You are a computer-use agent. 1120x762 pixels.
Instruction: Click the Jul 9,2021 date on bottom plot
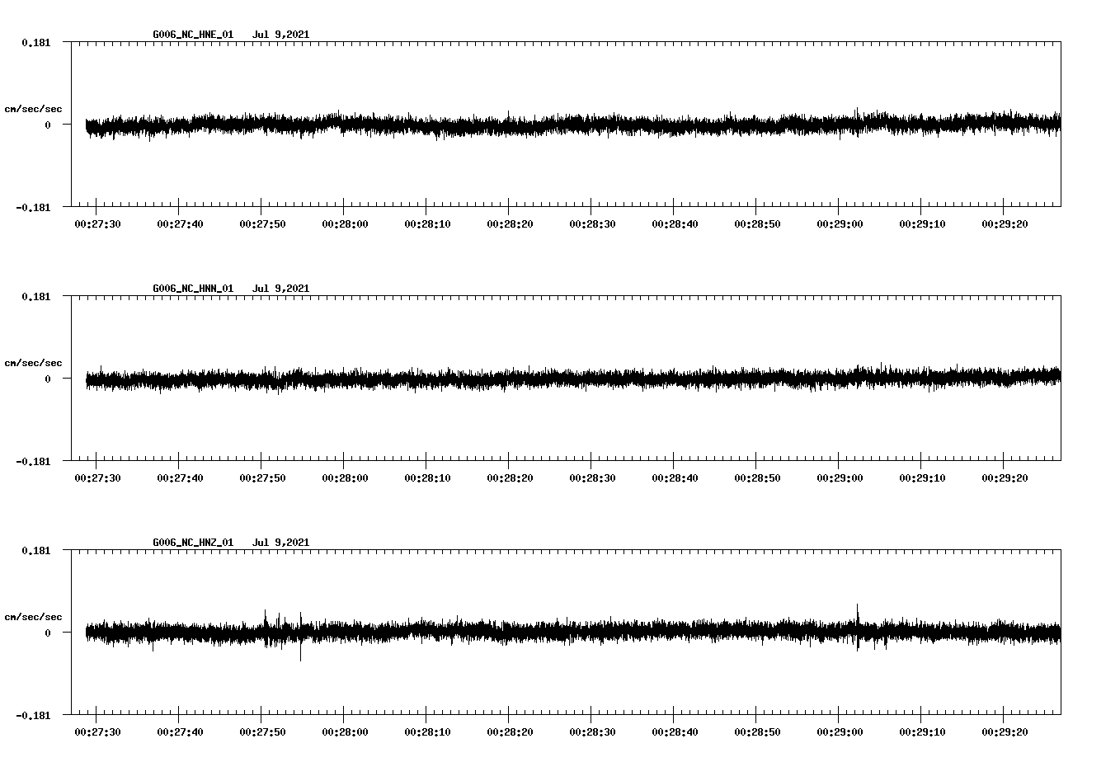[281, 542]
